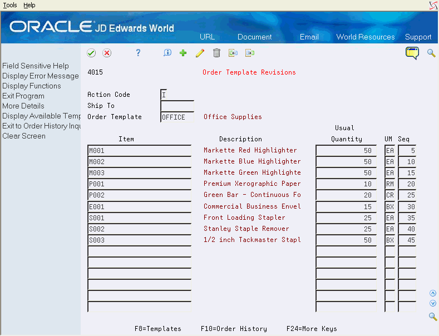
Task: Click Green Bar - Continuous Fo description
Action: coord(252,195)
